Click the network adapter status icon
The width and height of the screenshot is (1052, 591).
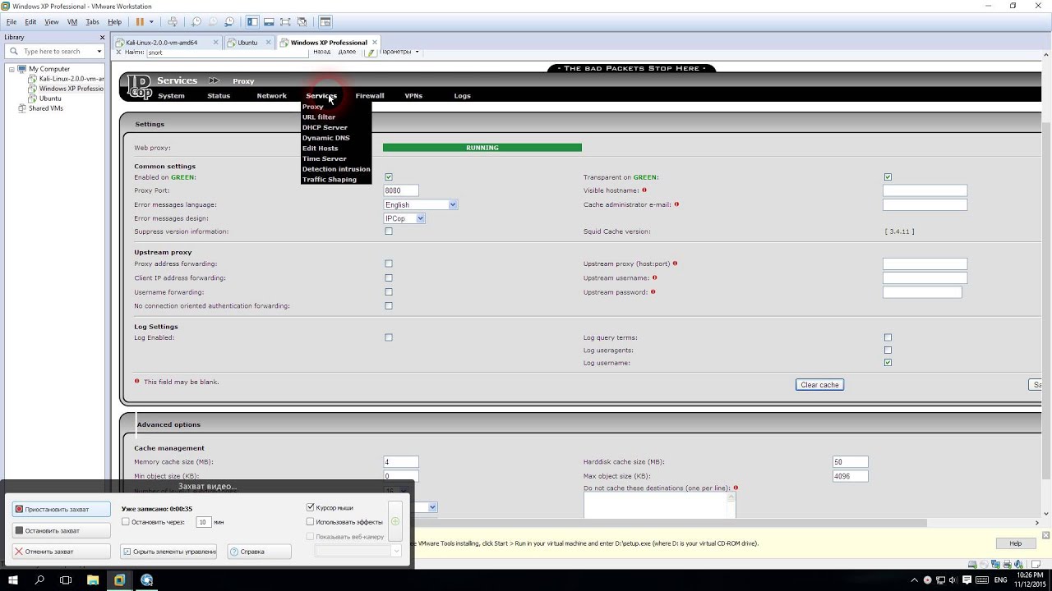[995, 564]
